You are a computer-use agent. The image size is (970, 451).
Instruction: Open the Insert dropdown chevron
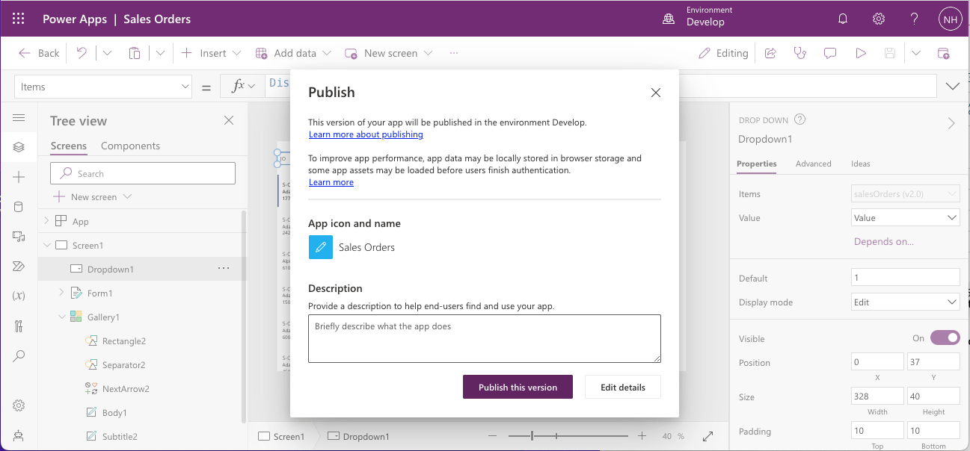pos(237,53)
